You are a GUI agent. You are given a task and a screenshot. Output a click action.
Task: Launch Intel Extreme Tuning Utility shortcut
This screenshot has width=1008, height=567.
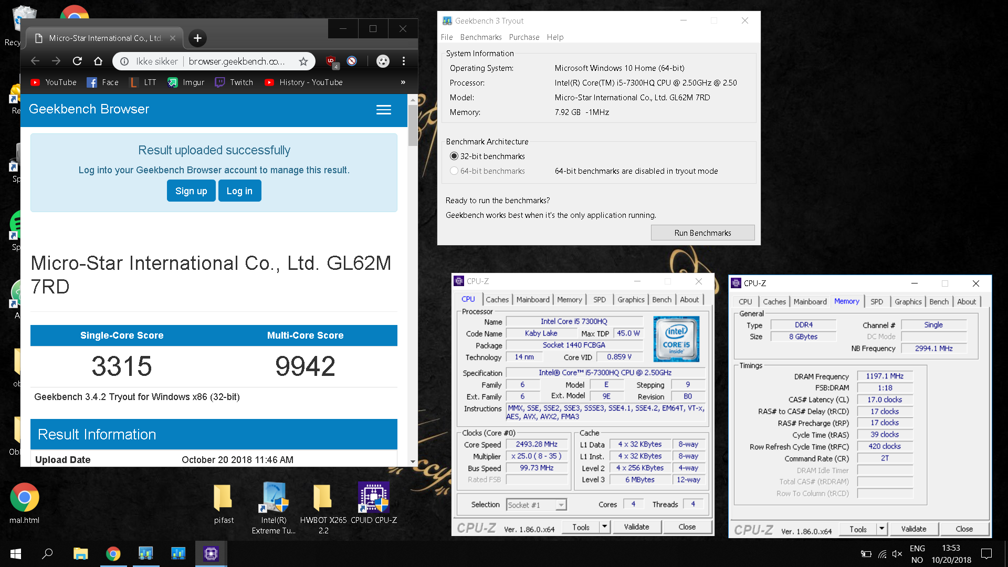[x=274, y=507]
